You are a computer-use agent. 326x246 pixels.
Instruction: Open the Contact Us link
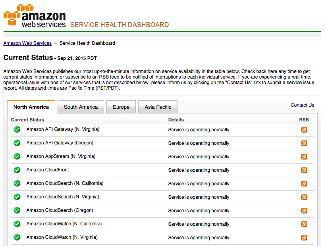point(302,105)
